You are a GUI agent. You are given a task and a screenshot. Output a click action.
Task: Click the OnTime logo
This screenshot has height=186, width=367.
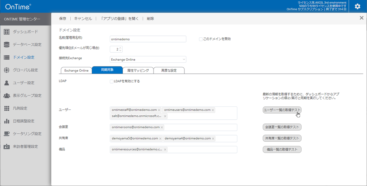coord(18,6)
